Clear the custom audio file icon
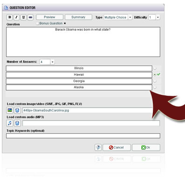 click(x=17, y=123)
